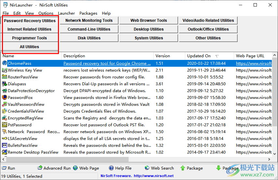This screenshot has width=278, height=180.
Task: Open the Help menu
Action: 106,13
